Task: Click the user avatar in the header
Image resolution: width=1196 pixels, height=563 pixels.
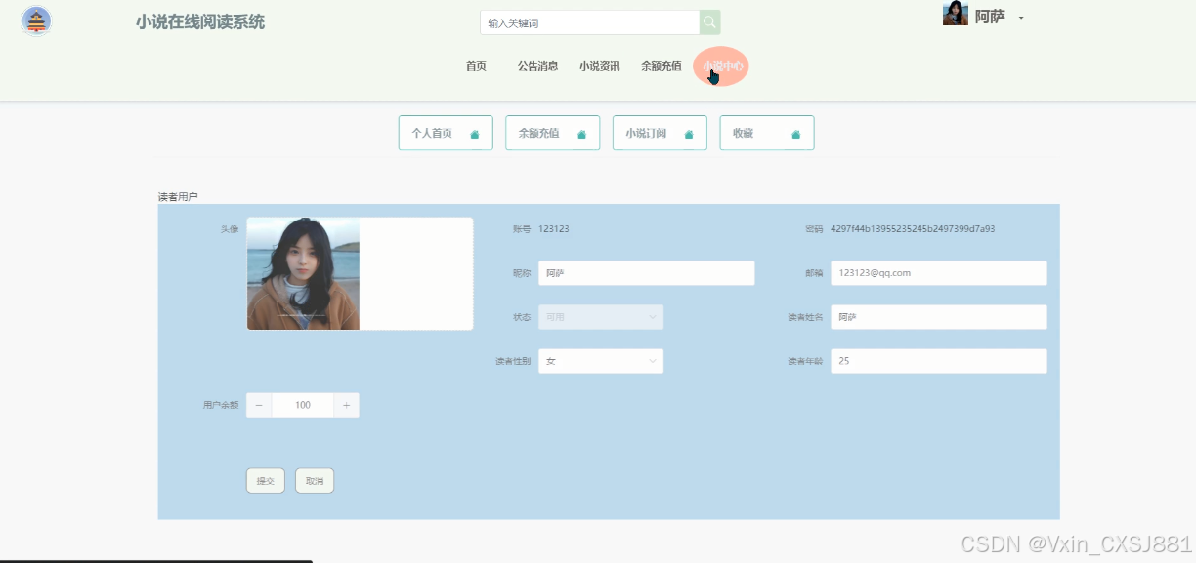Action: [955, 14]
